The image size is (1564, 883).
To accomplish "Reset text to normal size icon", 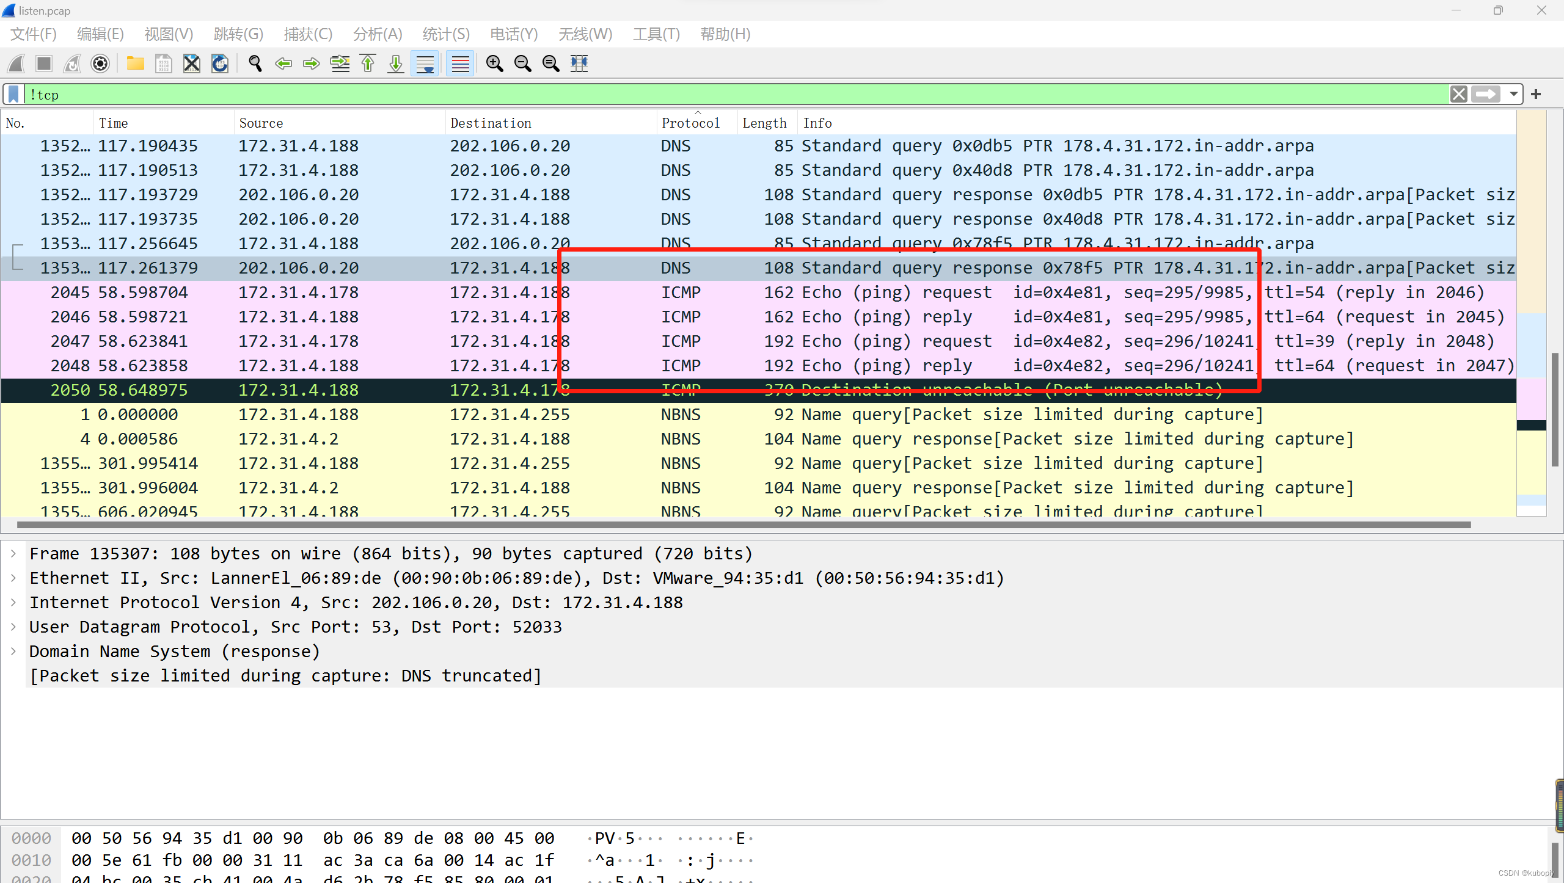I will [550, 64].
